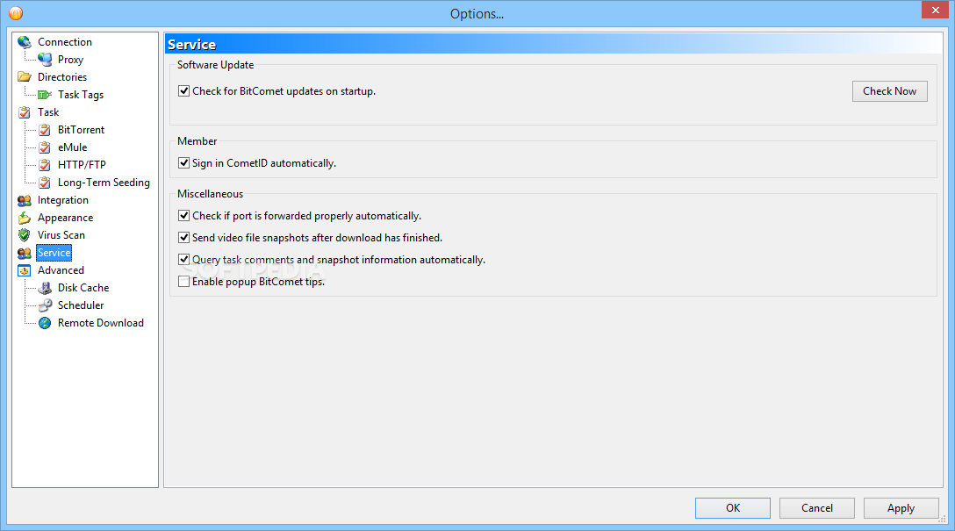Open Advanced settings page

click(61, 270)
